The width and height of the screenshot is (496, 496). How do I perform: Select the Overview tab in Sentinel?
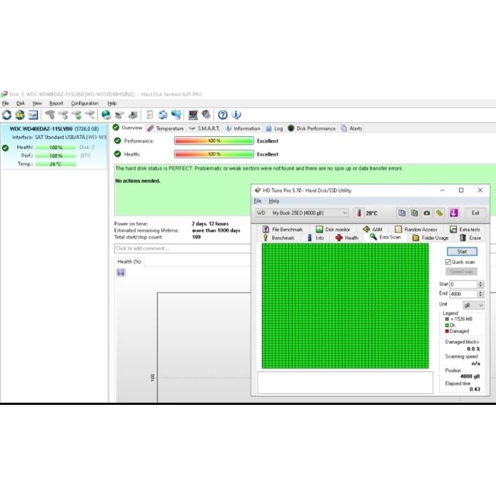click(128, 128)
